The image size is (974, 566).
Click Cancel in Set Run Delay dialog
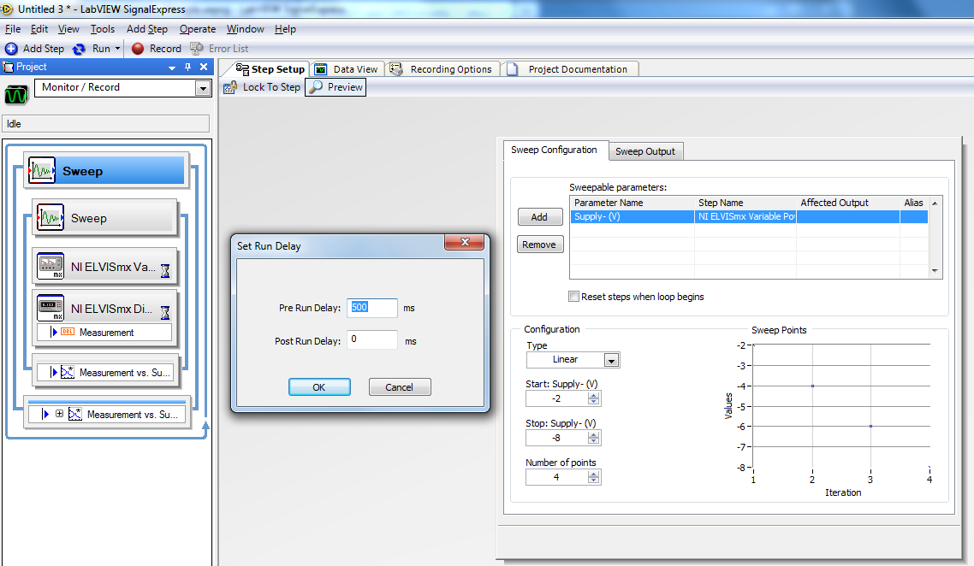pyautogui.click(x=400, y=387)
